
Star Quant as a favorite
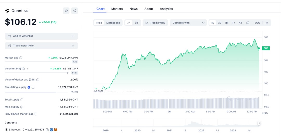click(66, 11)
